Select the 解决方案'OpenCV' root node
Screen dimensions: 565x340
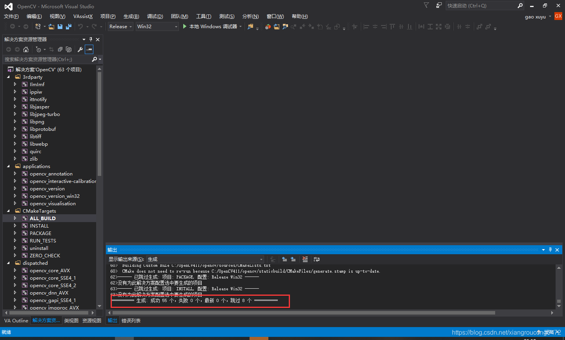click(48, 70)
